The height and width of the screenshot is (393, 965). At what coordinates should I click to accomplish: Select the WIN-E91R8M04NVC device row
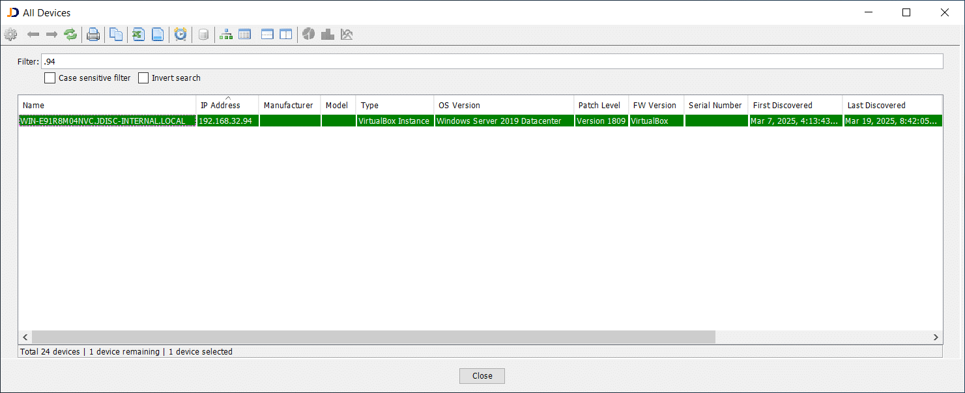tap(106, 121)
